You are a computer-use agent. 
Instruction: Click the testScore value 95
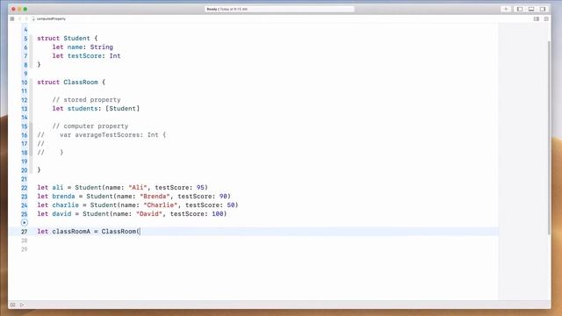pos(200,187)
